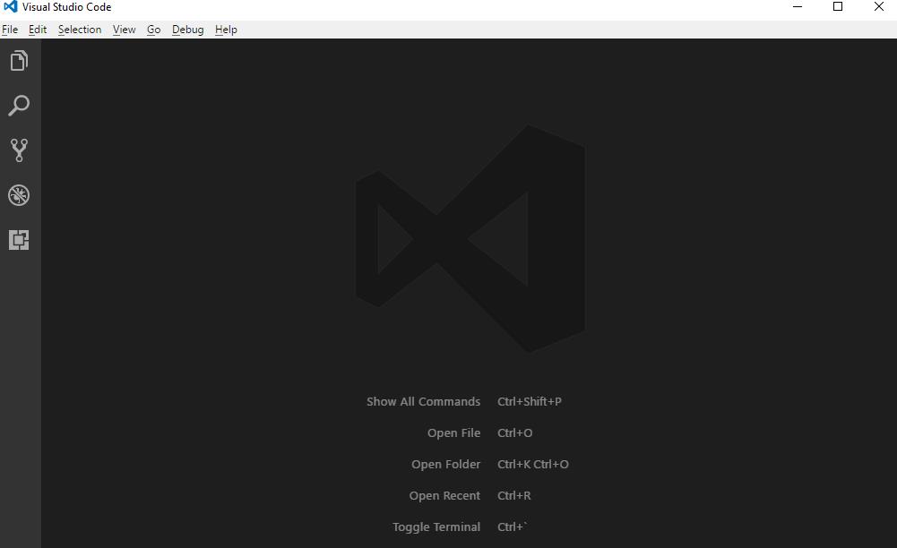
Task: Open the Source Control view icon
Action: click(19, 150)
